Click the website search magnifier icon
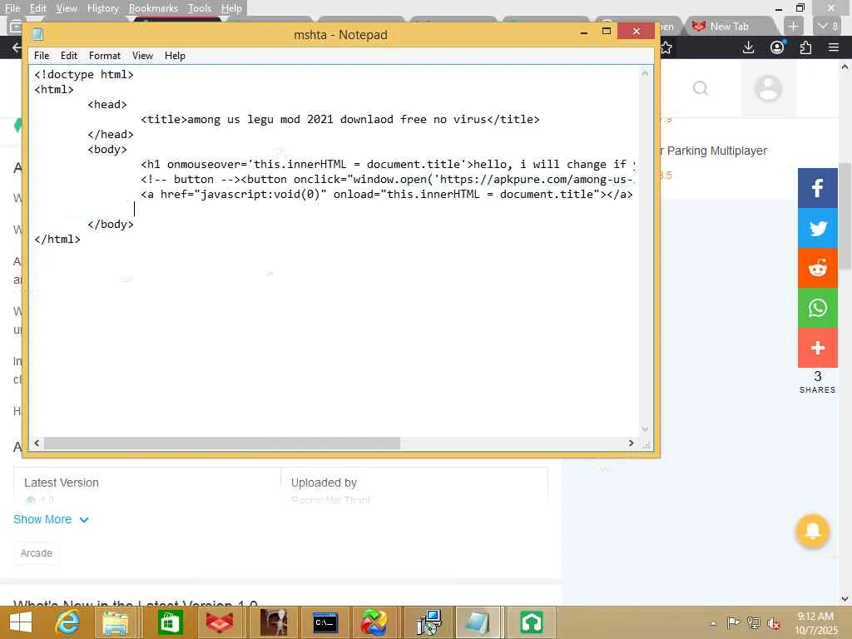Screen dimensions: 852x639 (701, 88)
